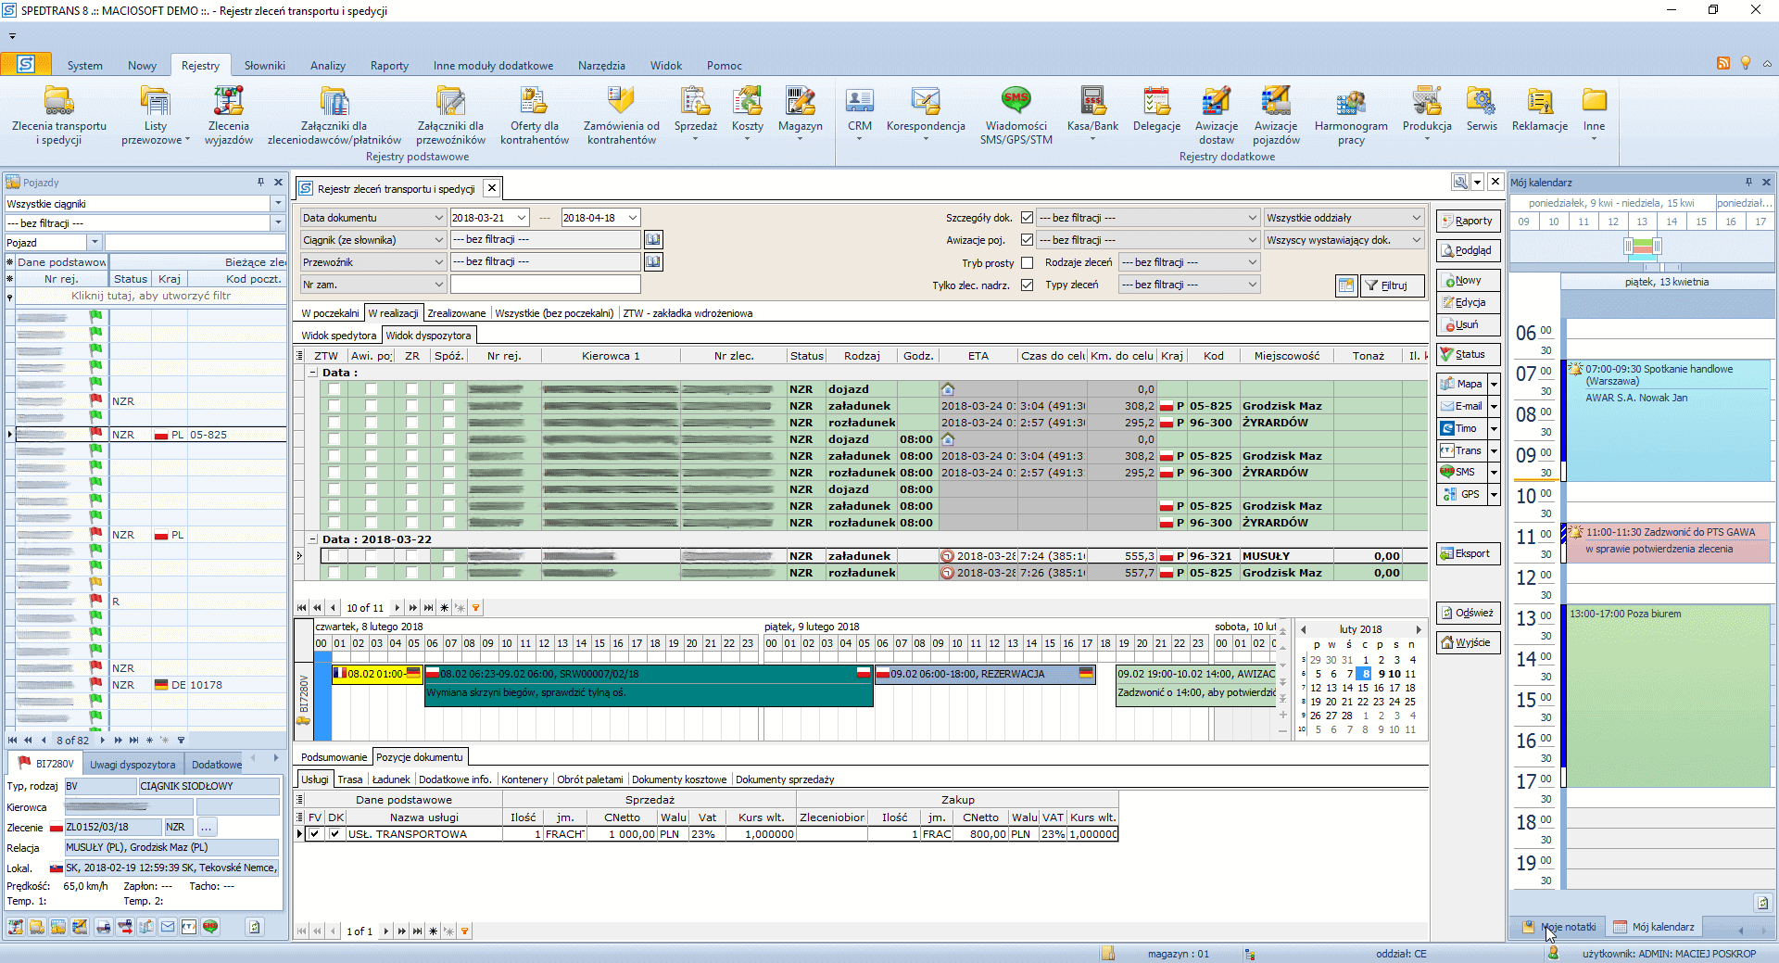Open Harmonogram pracy icon
The width and height of the screenshot is (1779, 963).
[1351, 115]
